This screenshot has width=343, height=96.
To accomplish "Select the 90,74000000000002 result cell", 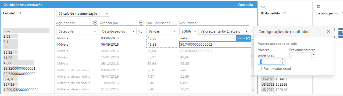I will 215,44.
